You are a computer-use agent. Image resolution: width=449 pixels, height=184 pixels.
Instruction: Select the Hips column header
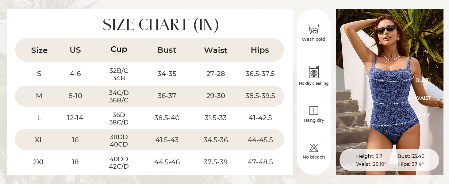[260, 50]
